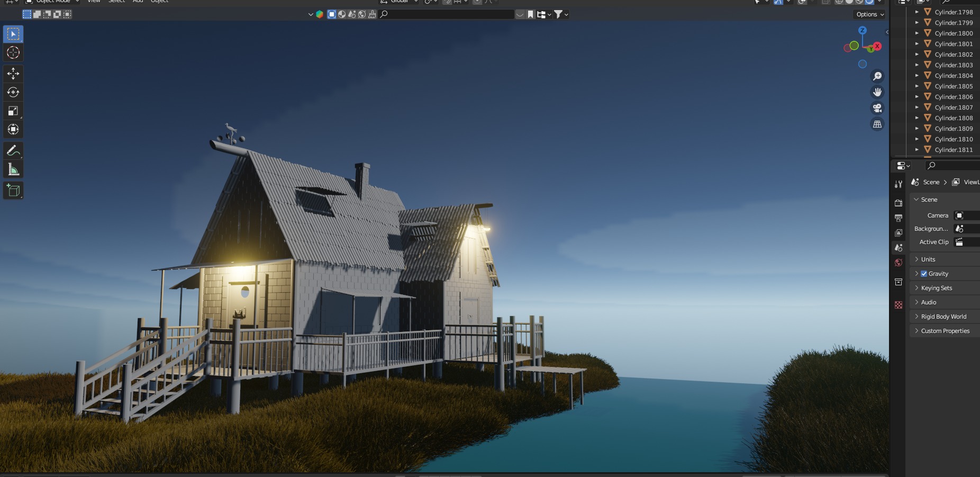
Task: Click the bookmark icon beside search field
Action: click(x=530, y=14)
